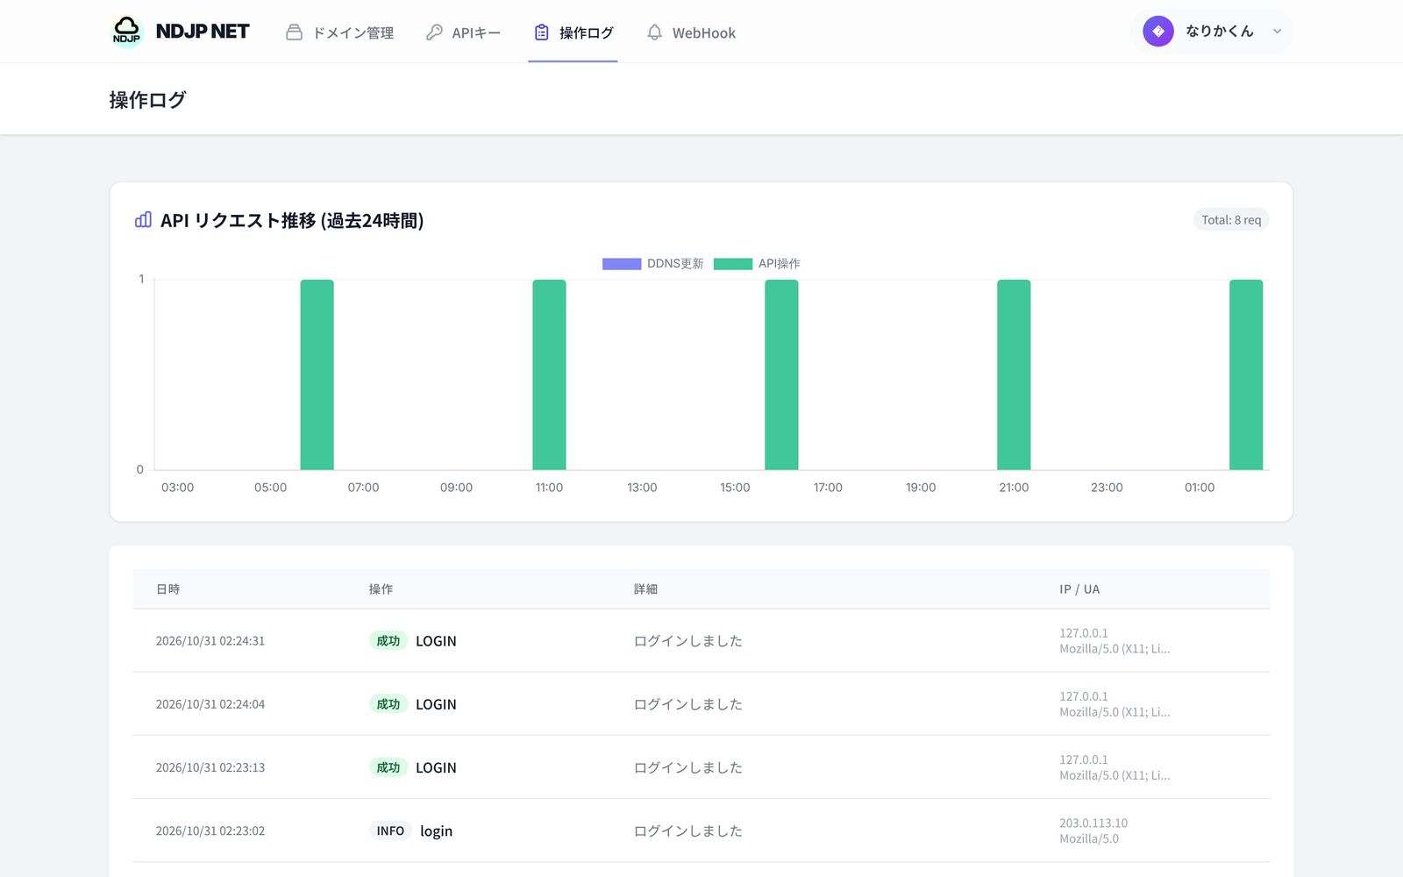Screen dimensions: 1403x877
Task: Click the green bar between 05:00 and 07:00
Action: click(317, 374)
